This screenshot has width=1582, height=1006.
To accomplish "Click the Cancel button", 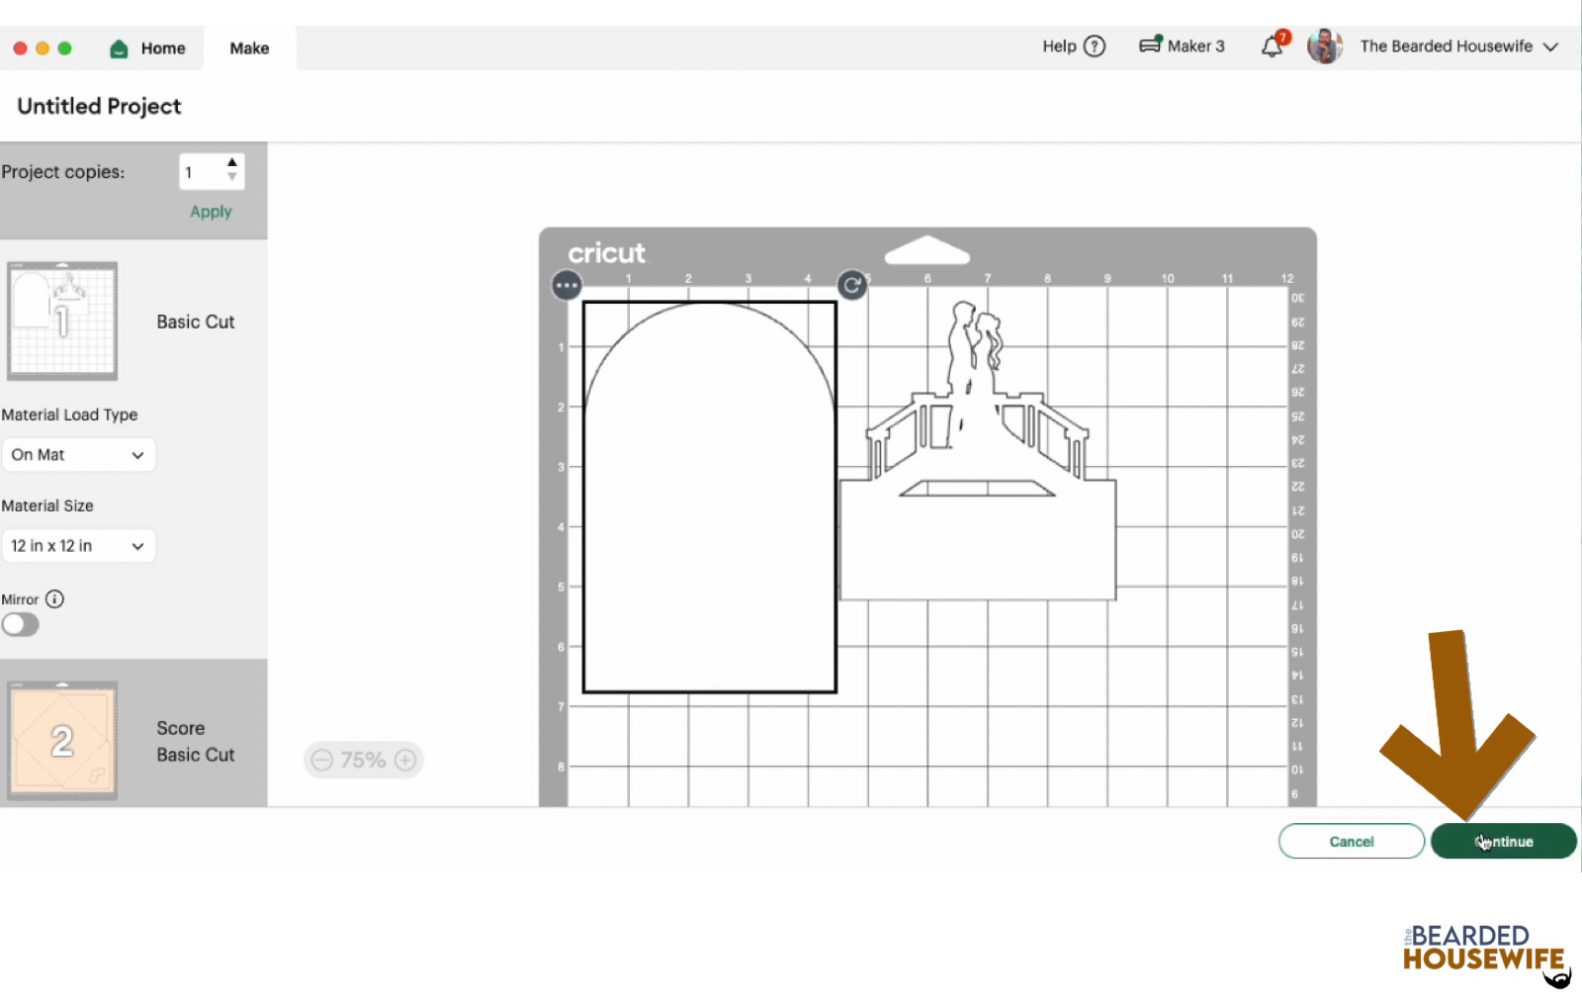I will 1351,842.
